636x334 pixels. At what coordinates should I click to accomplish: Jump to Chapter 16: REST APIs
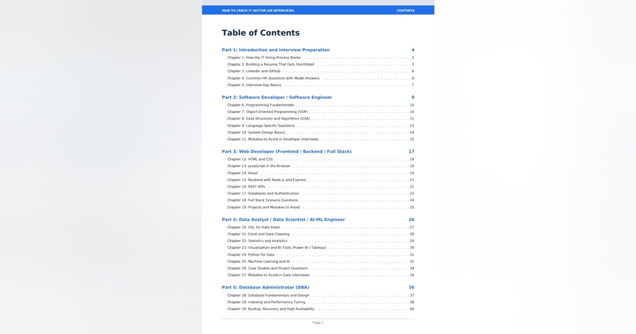coord(246,187)
